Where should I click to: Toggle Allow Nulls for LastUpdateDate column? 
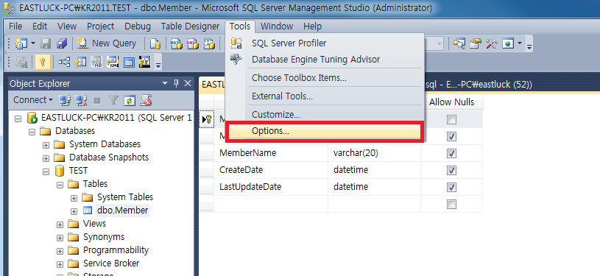tap(451, 187)
